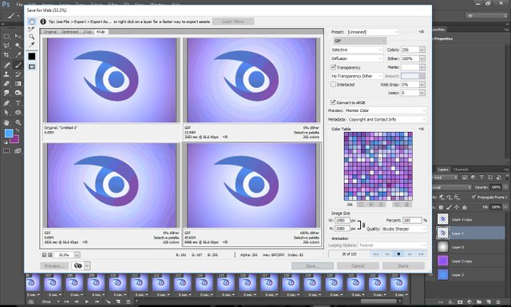Open the Selective color reduction dropdown
The image size is (511, 307).
[356, 50]
